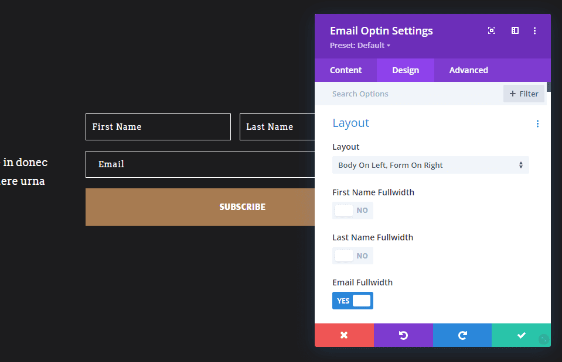
Task: Enable First Name Fullwidth toggle
Action: point(352,211)
